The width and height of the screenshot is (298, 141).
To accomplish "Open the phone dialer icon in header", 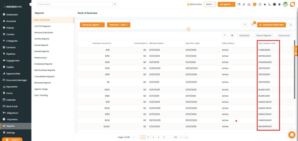I will point(269,4).
